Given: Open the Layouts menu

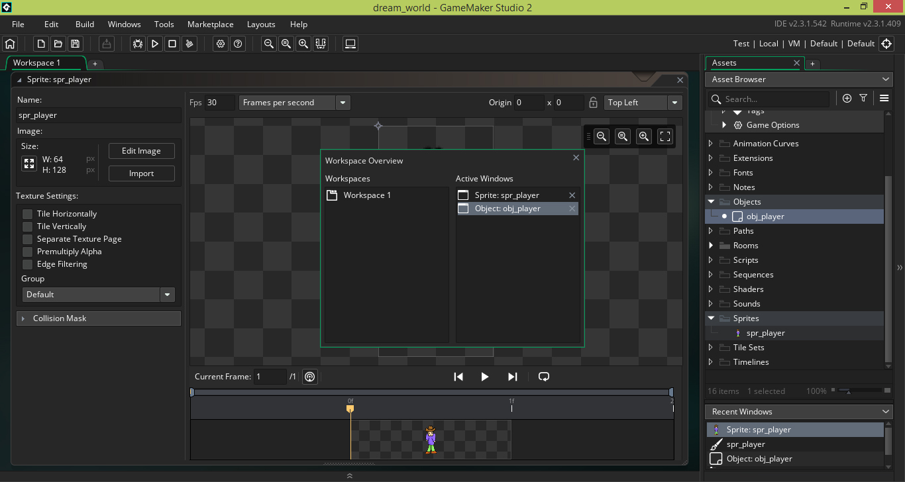Looking at the screenshot, I should click(x=261, y=24).
